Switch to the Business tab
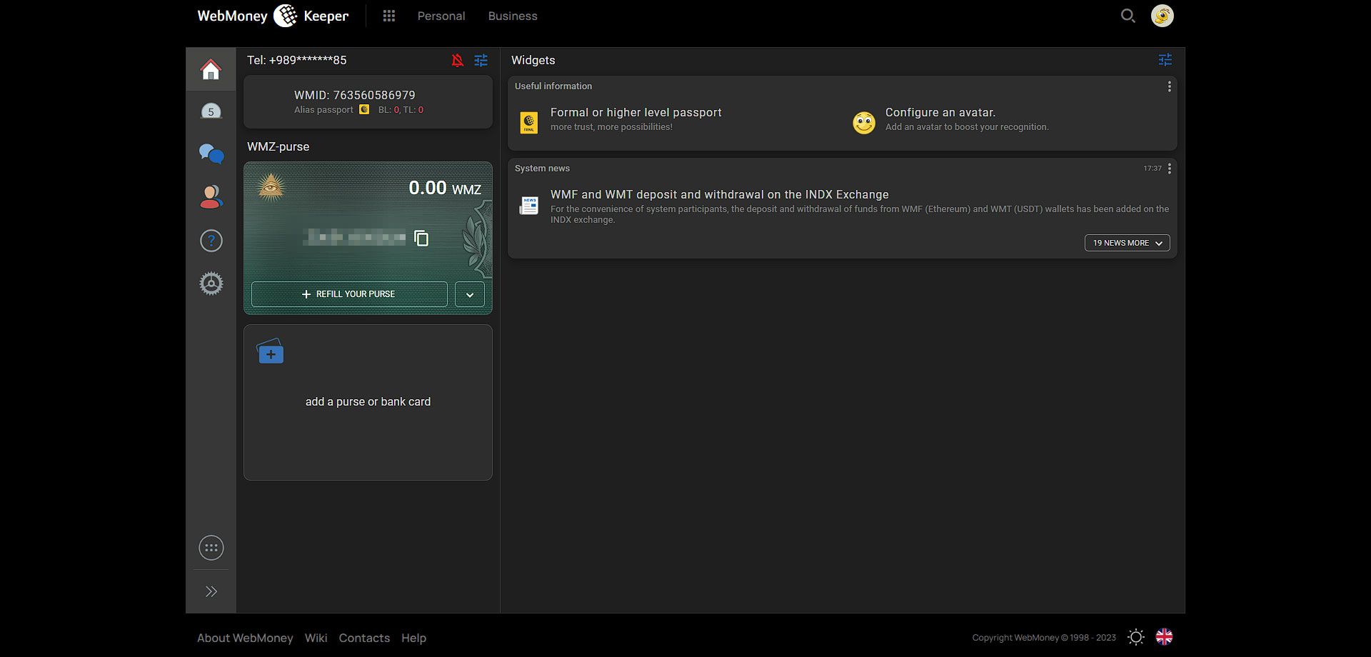The width and height of the screenshot is (1371, 657). [513, 16]
